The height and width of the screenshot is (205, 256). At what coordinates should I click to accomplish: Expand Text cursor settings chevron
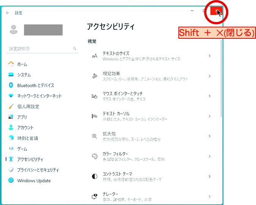(209, 116)
